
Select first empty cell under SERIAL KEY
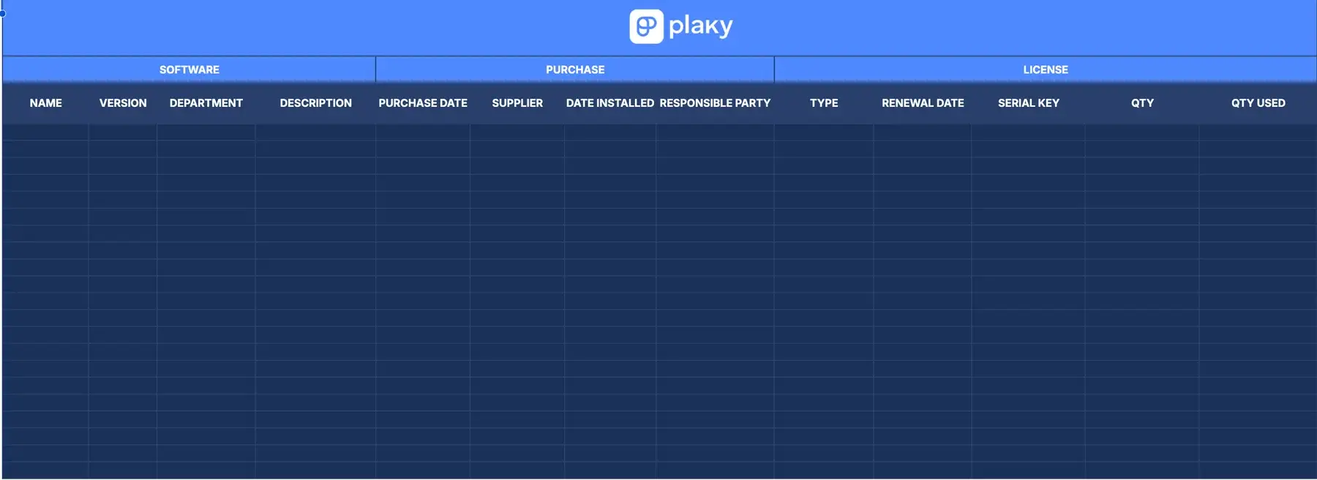tap(1028, 132)
